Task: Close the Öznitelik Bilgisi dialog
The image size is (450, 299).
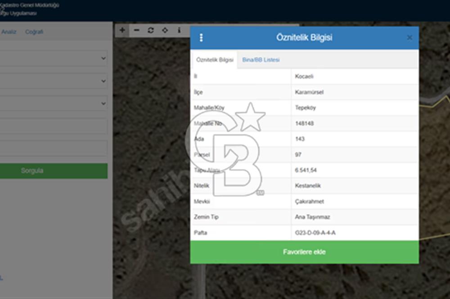Action: click(x=409, y=38)
